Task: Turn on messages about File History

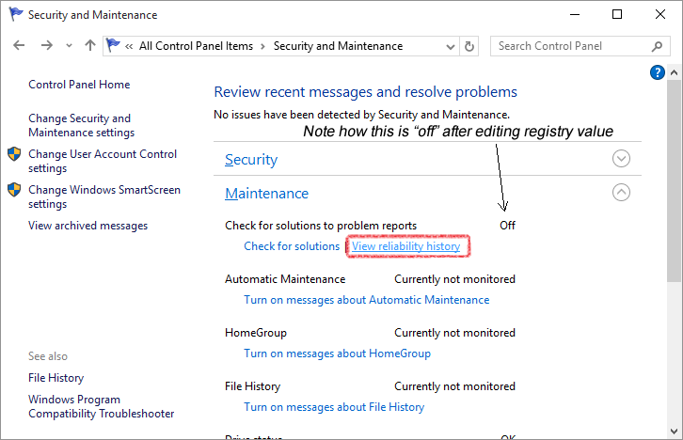Action: tap(334, 407)
